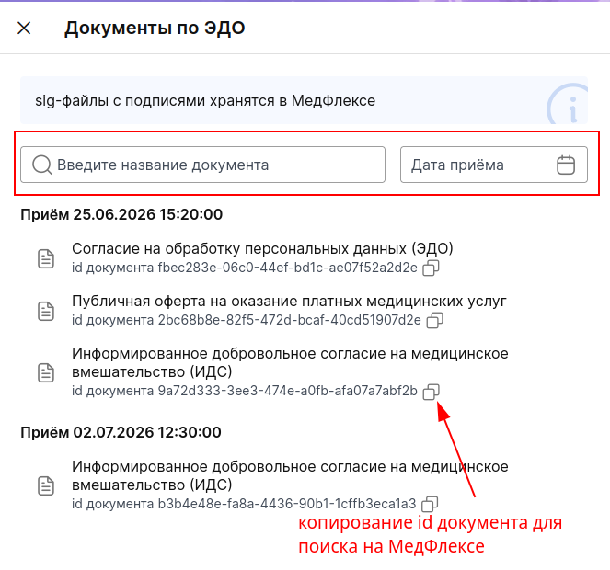
Task: Close the Документы по ЭДО panel
Action: [x=24, y=28]
